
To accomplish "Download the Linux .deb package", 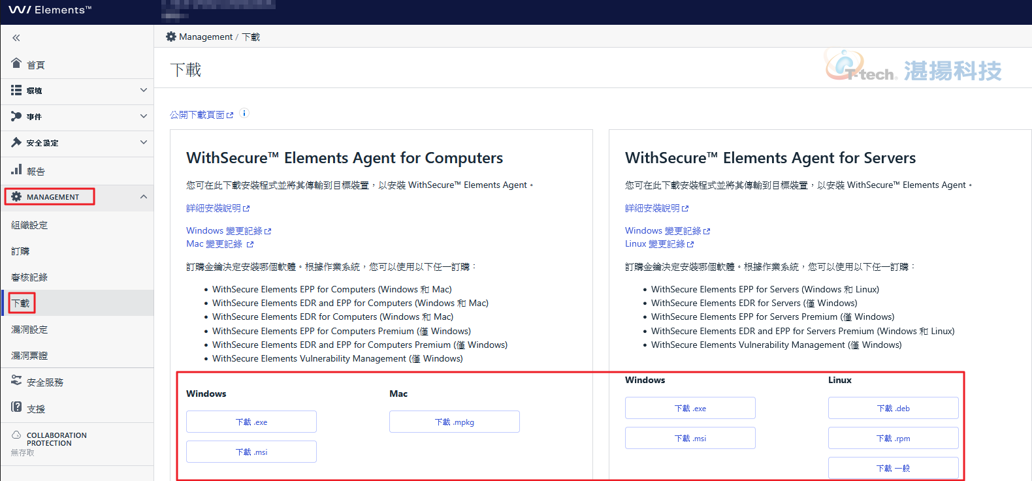I will point(894,408).
